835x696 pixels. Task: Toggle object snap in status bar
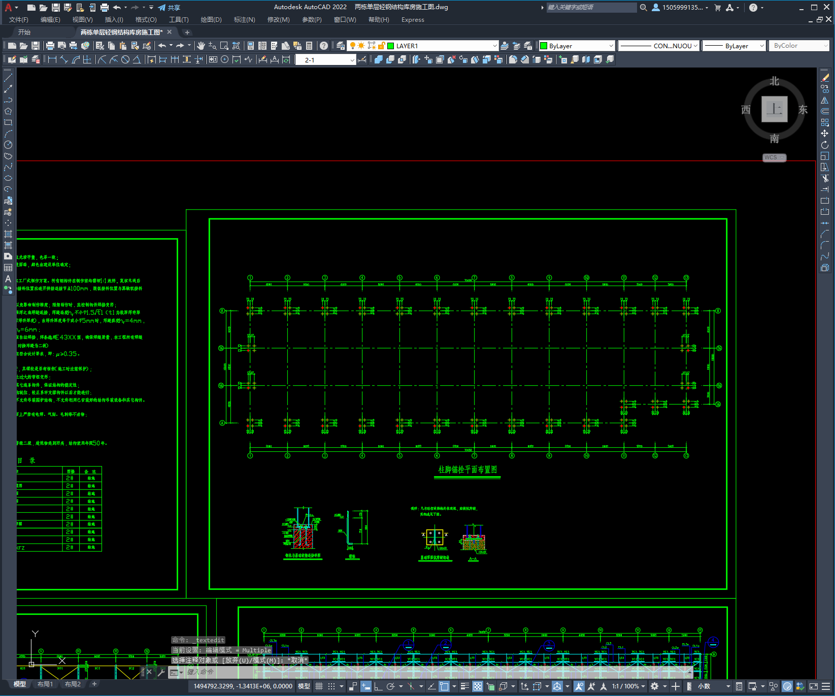pos(444,686)
